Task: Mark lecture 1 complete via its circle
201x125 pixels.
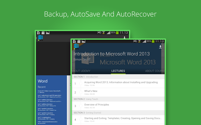Action: (81, 83)
